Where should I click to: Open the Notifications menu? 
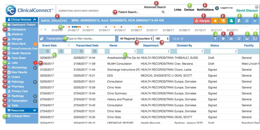coord(205,10)
